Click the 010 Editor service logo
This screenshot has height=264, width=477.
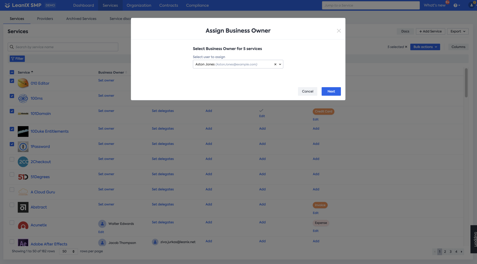pyautogui.click(x=23, y=83)
